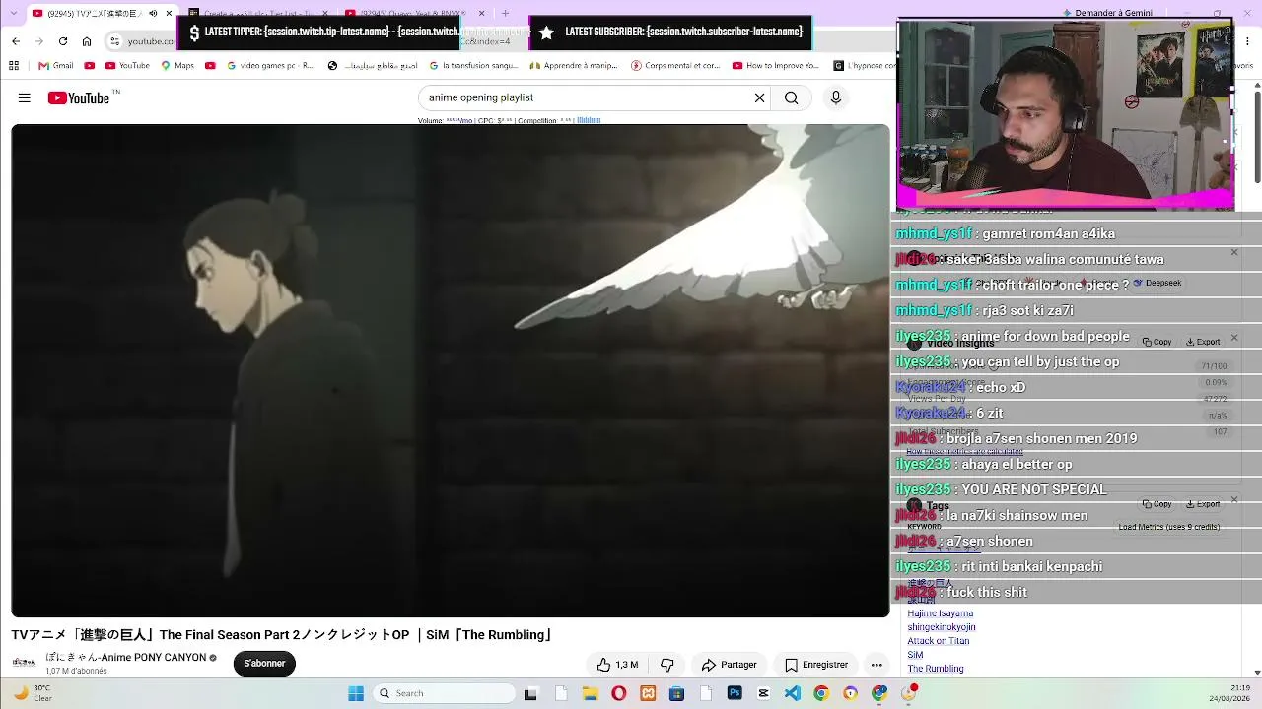Mute the playing YouTube tab audio
1262x709 pixels.
153,14
